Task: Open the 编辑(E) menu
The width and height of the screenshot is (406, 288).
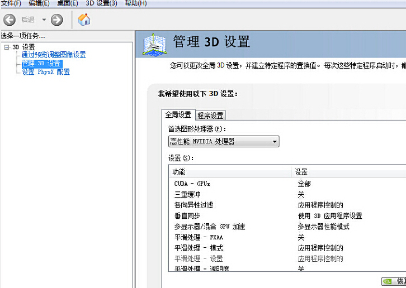Action: point(39,3)
